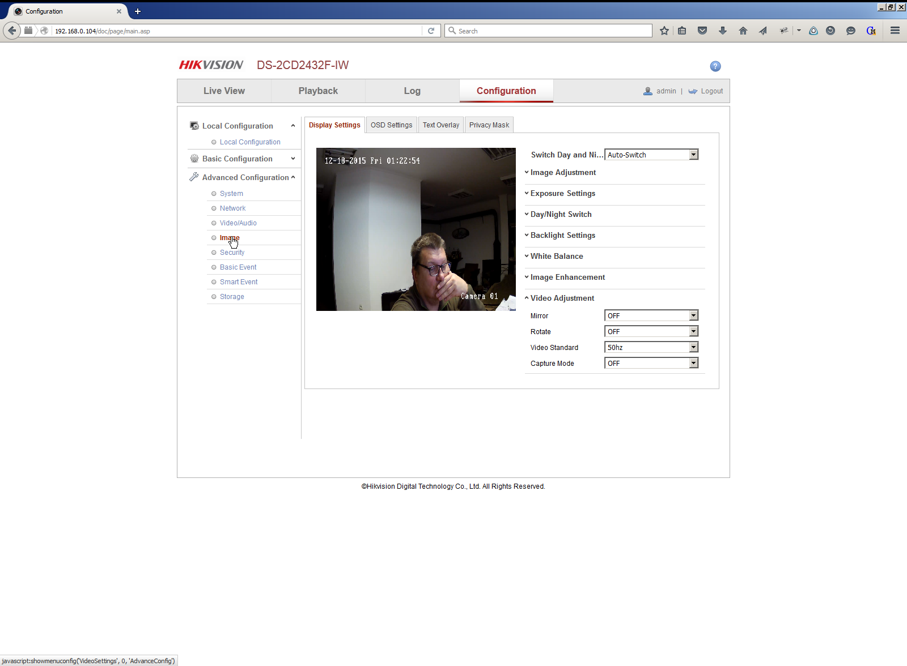Viewport: 907px width, 666px height.
Task: Switch to Live View tab
Action: tap(224, 91)
